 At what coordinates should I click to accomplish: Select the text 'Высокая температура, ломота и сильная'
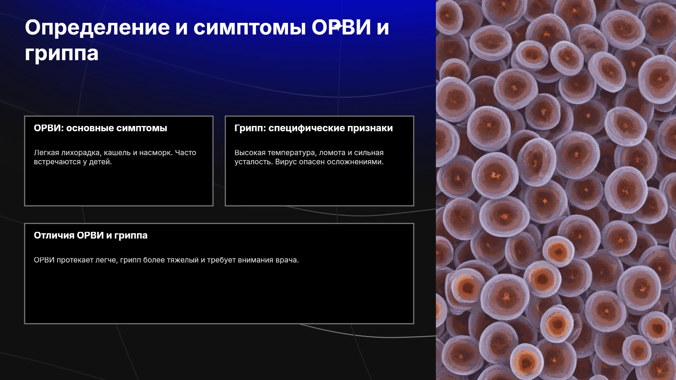(309, 153)
